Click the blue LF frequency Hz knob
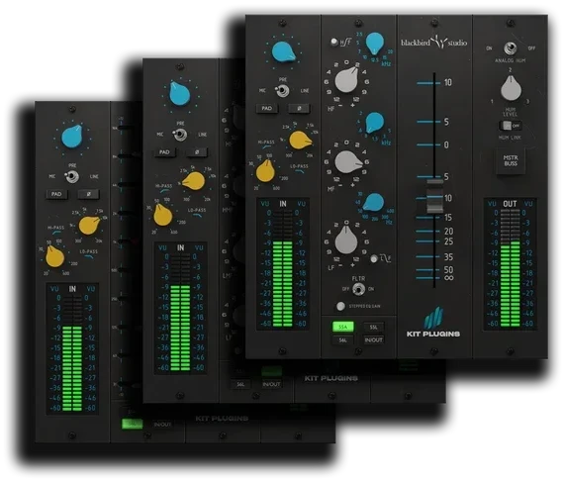 (x=373, y=202)
